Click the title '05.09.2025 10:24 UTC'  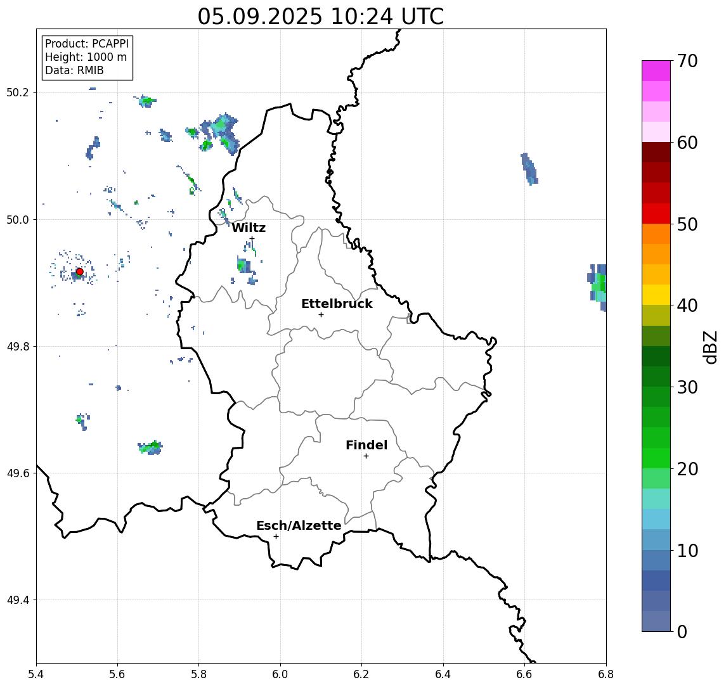[x=321, y=16]
